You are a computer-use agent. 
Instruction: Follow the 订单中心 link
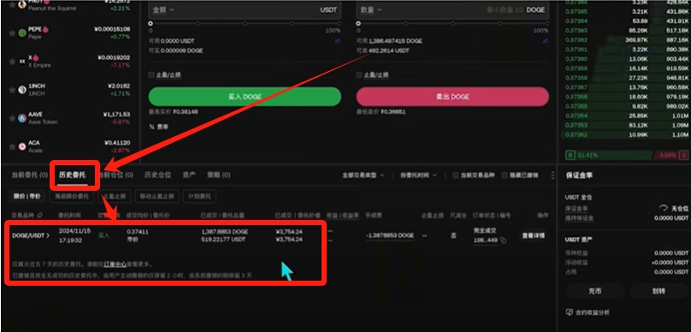115,264
